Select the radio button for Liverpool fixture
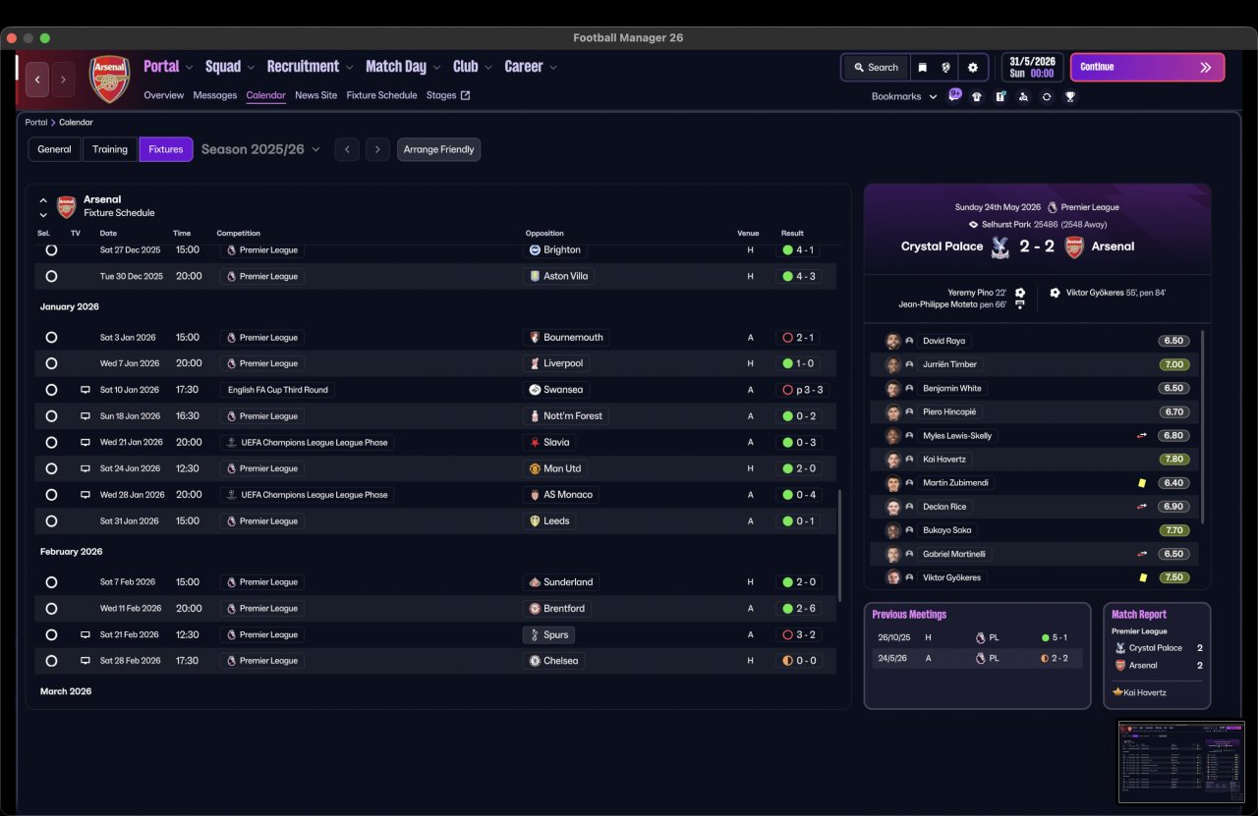The width and height of the screenshot is (1258, 816). tap(51, 363)
